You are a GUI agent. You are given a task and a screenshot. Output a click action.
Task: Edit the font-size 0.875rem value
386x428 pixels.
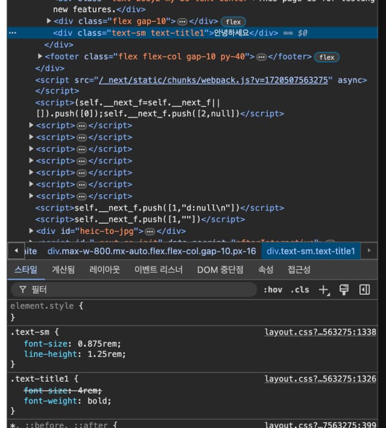[98, 344]
